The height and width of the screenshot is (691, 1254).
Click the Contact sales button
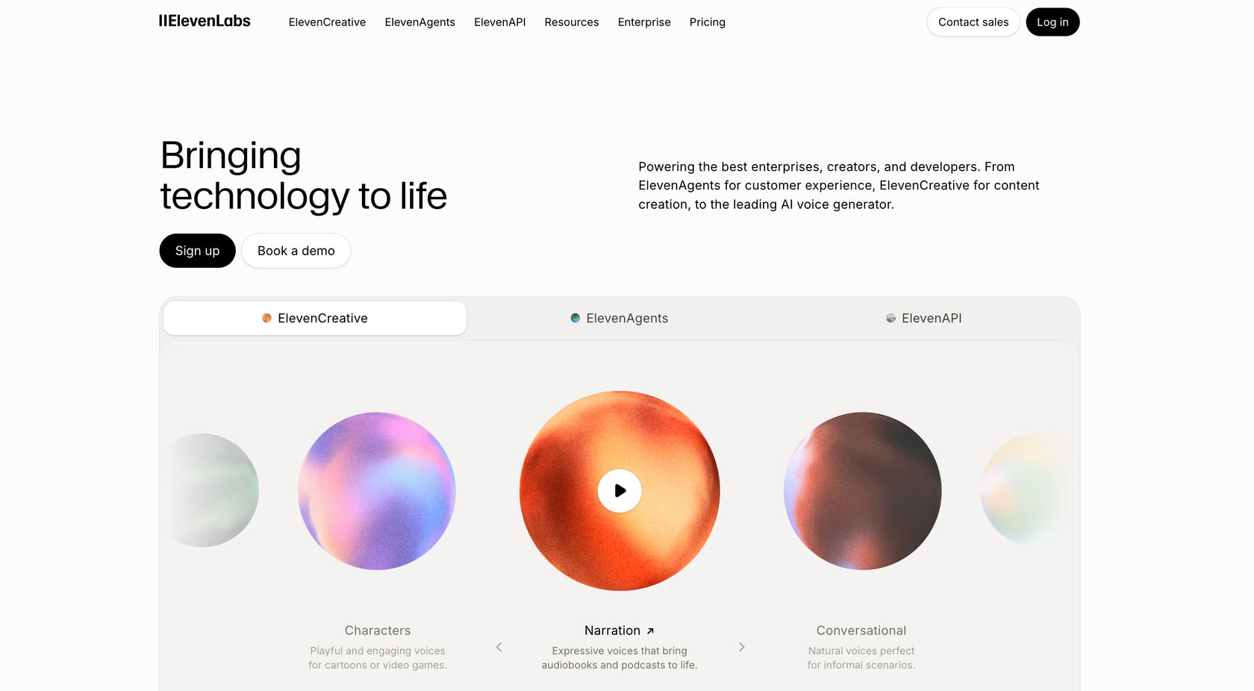[x=973, y=22]
